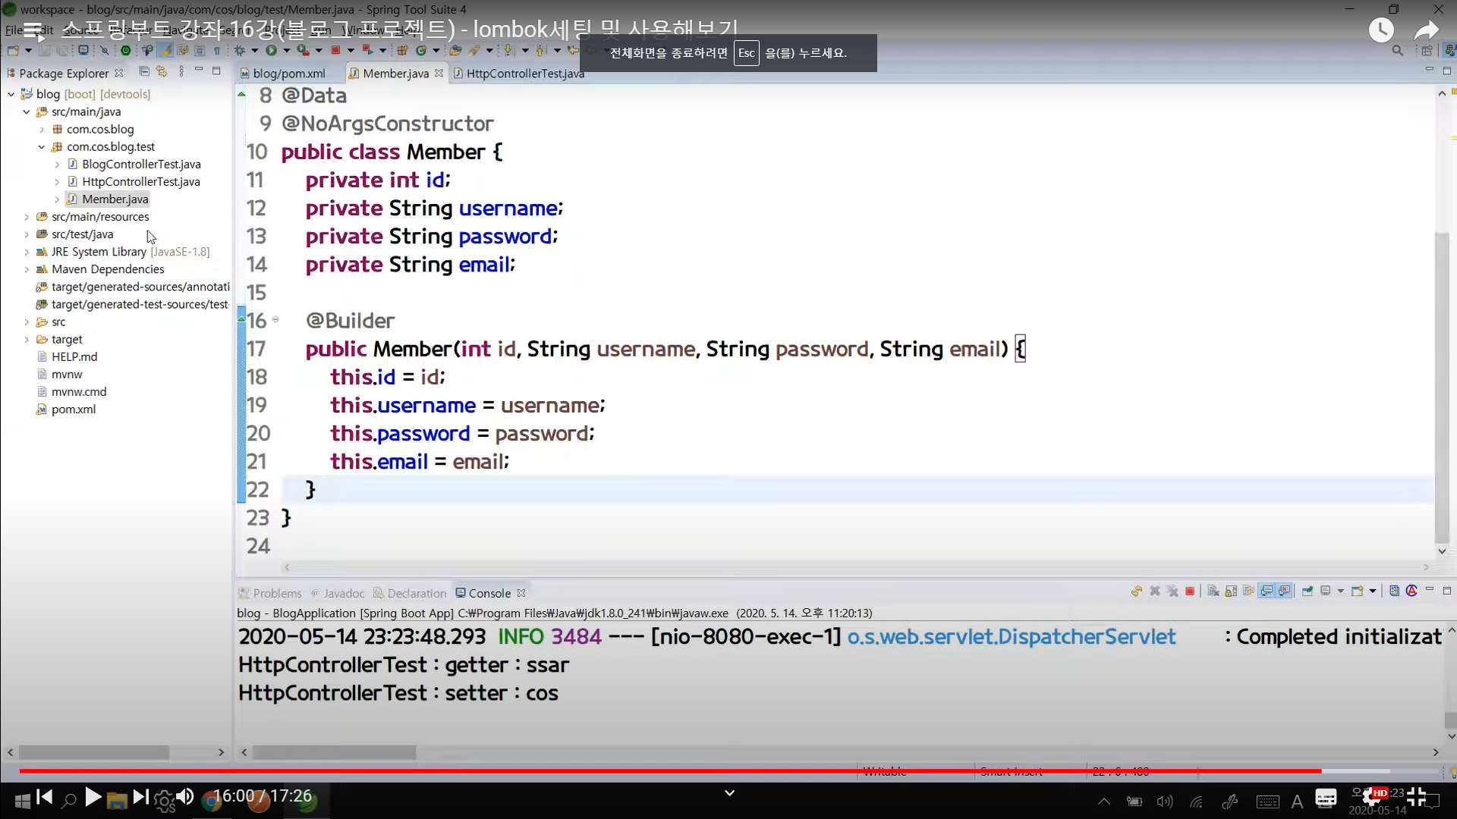Image resolution: width=1457 pixels, height=819 pixels.
Task: Expand BlogControllerTest.java tree node
Action: coord(57,164)
